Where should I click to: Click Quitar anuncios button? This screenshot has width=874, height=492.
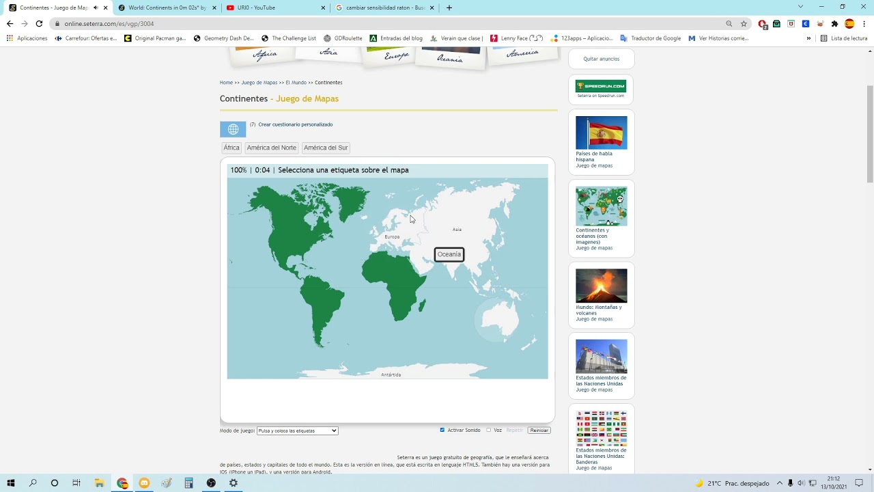tap(602, 59)
